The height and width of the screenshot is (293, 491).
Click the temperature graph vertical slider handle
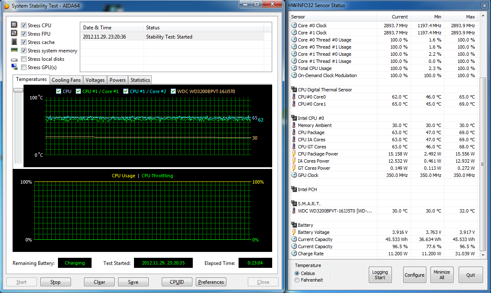tap(18, 90)
